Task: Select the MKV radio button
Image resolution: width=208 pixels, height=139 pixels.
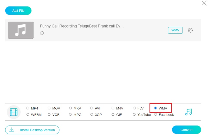Action: [70, 108]
